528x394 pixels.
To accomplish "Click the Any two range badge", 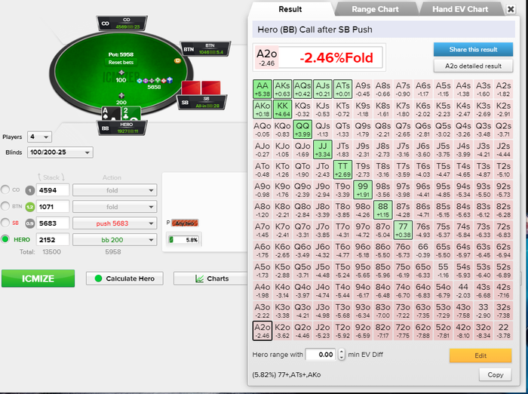I will click(185, 223).
